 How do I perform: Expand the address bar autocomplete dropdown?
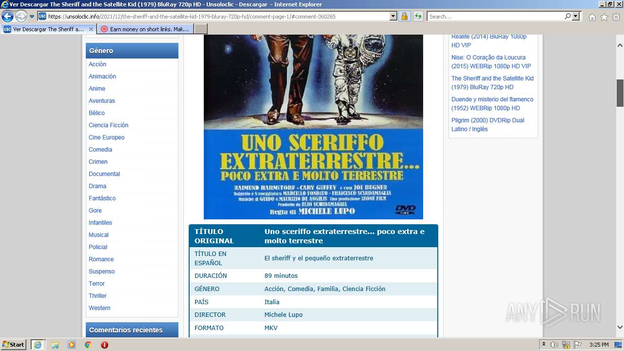point(393,17)
